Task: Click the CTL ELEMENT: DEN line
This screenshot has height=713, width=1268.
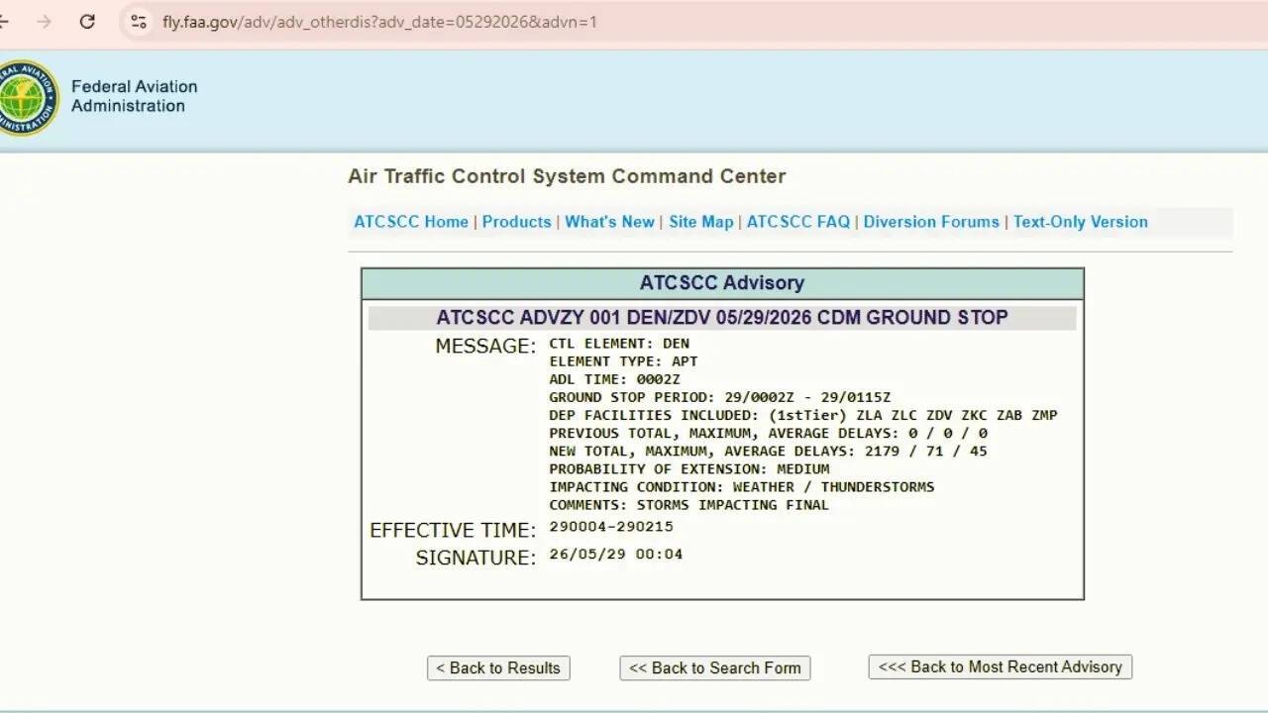Action: tap(619, 344)
